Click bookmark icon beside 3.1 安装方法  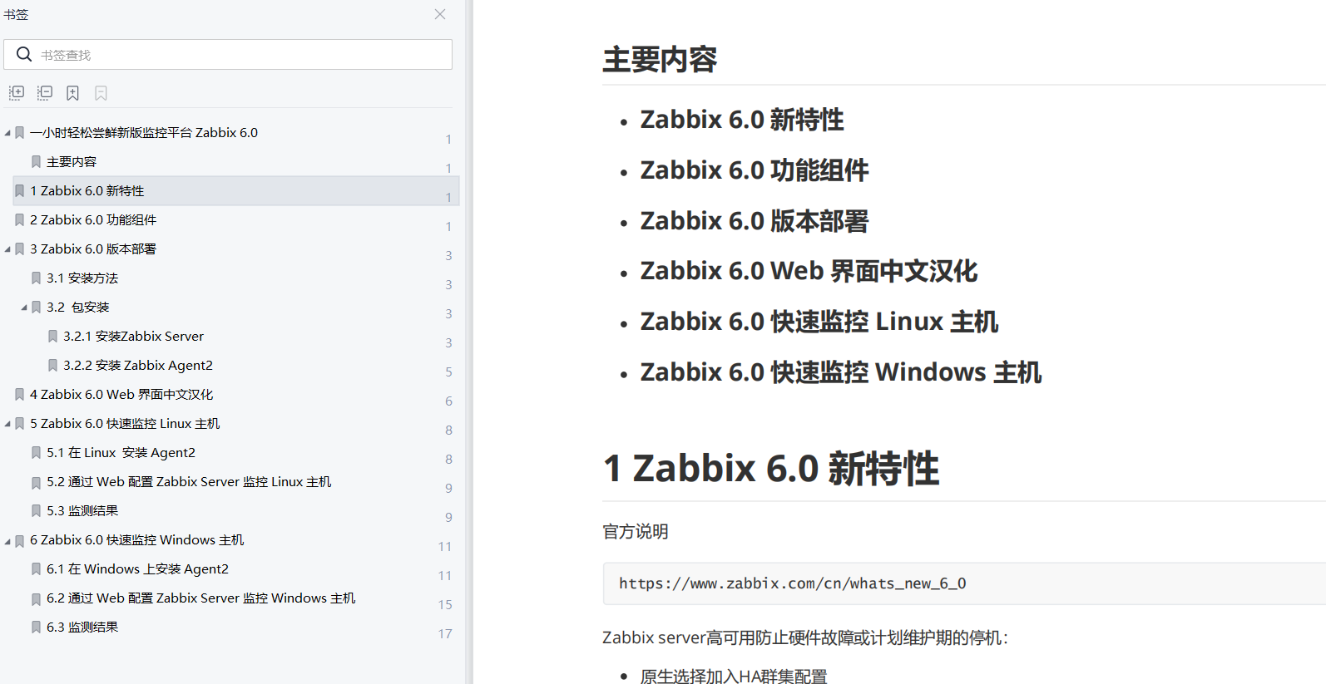tap(36, 278)
